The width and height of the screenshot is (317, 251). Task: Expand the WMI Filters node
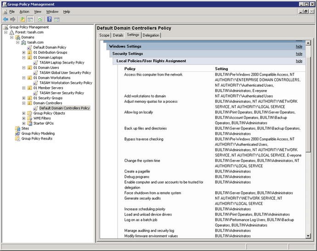pyautogui.click(x=23, y=118)
